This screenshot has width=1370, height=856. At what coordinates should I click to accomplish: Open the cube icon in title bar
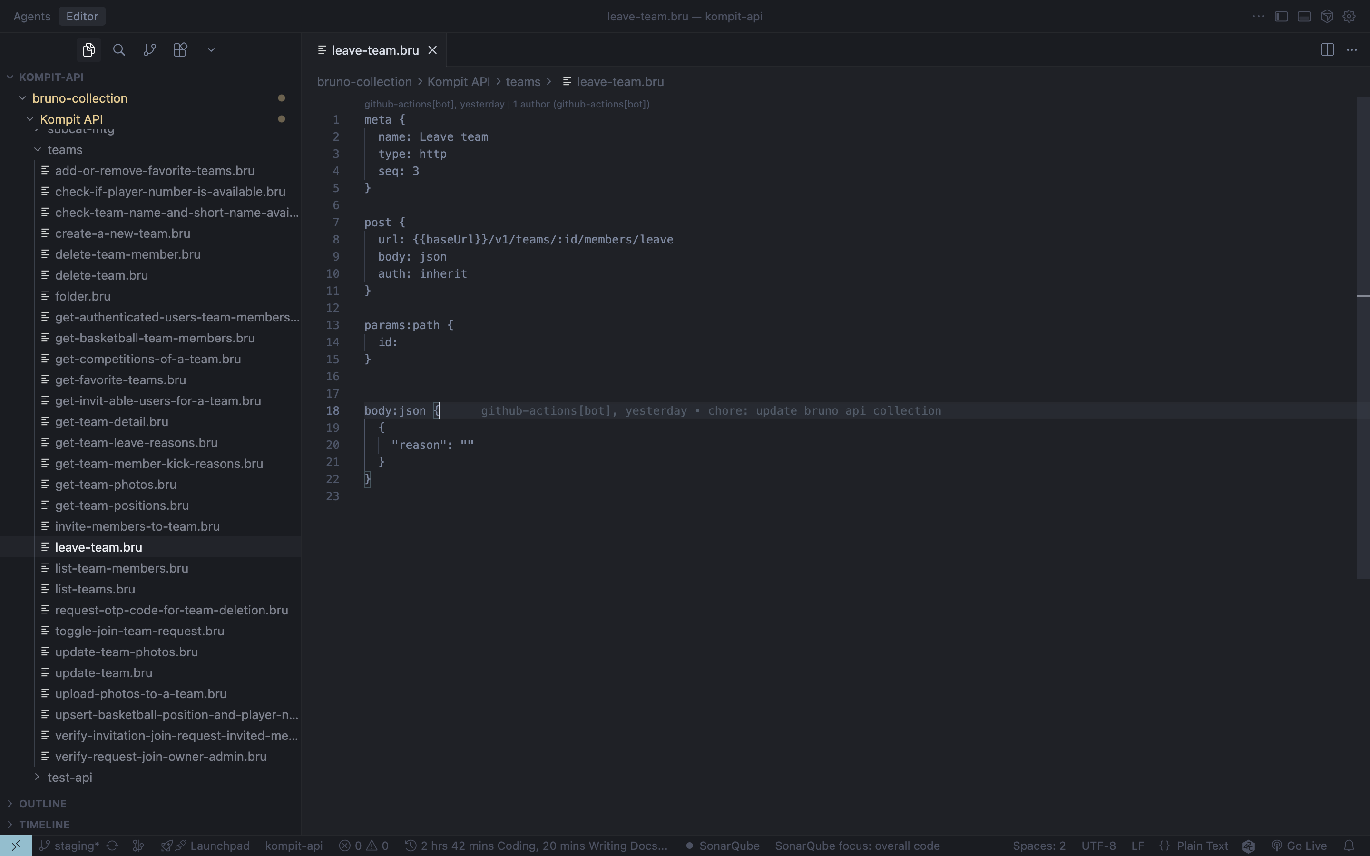pyautogui.click(x=1326, y=17)
